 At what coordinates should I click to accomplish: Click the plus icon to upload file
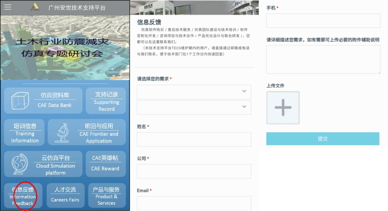(283, 108)
